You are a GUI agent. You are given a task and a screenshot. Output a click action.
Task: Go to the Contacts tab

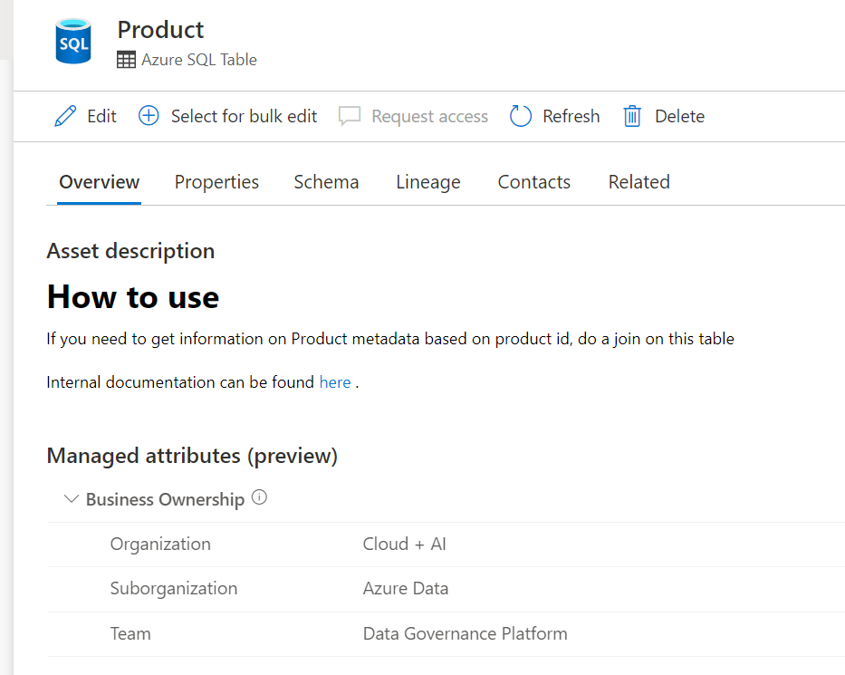tap(533, 182)
